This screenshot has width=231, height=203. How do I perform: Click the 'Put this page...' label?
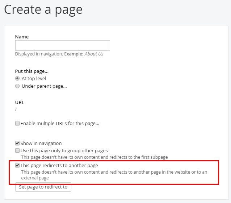pyautogui.click(x=31, y=71)
